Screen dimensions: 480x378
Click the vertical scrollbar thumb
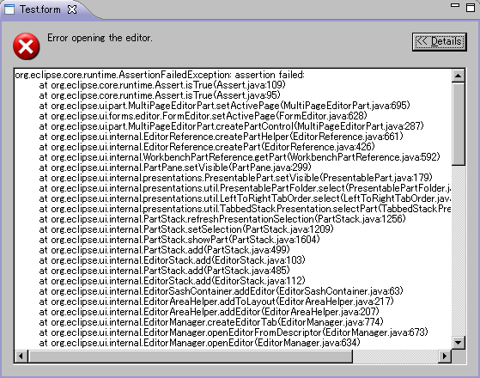459,124
